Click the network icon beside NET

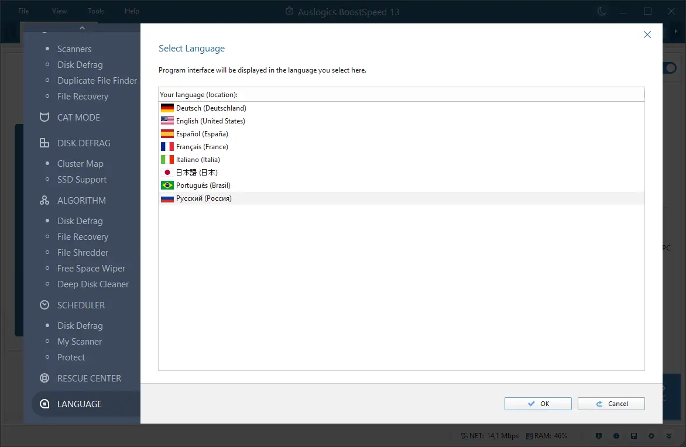[x=464, y=436]
